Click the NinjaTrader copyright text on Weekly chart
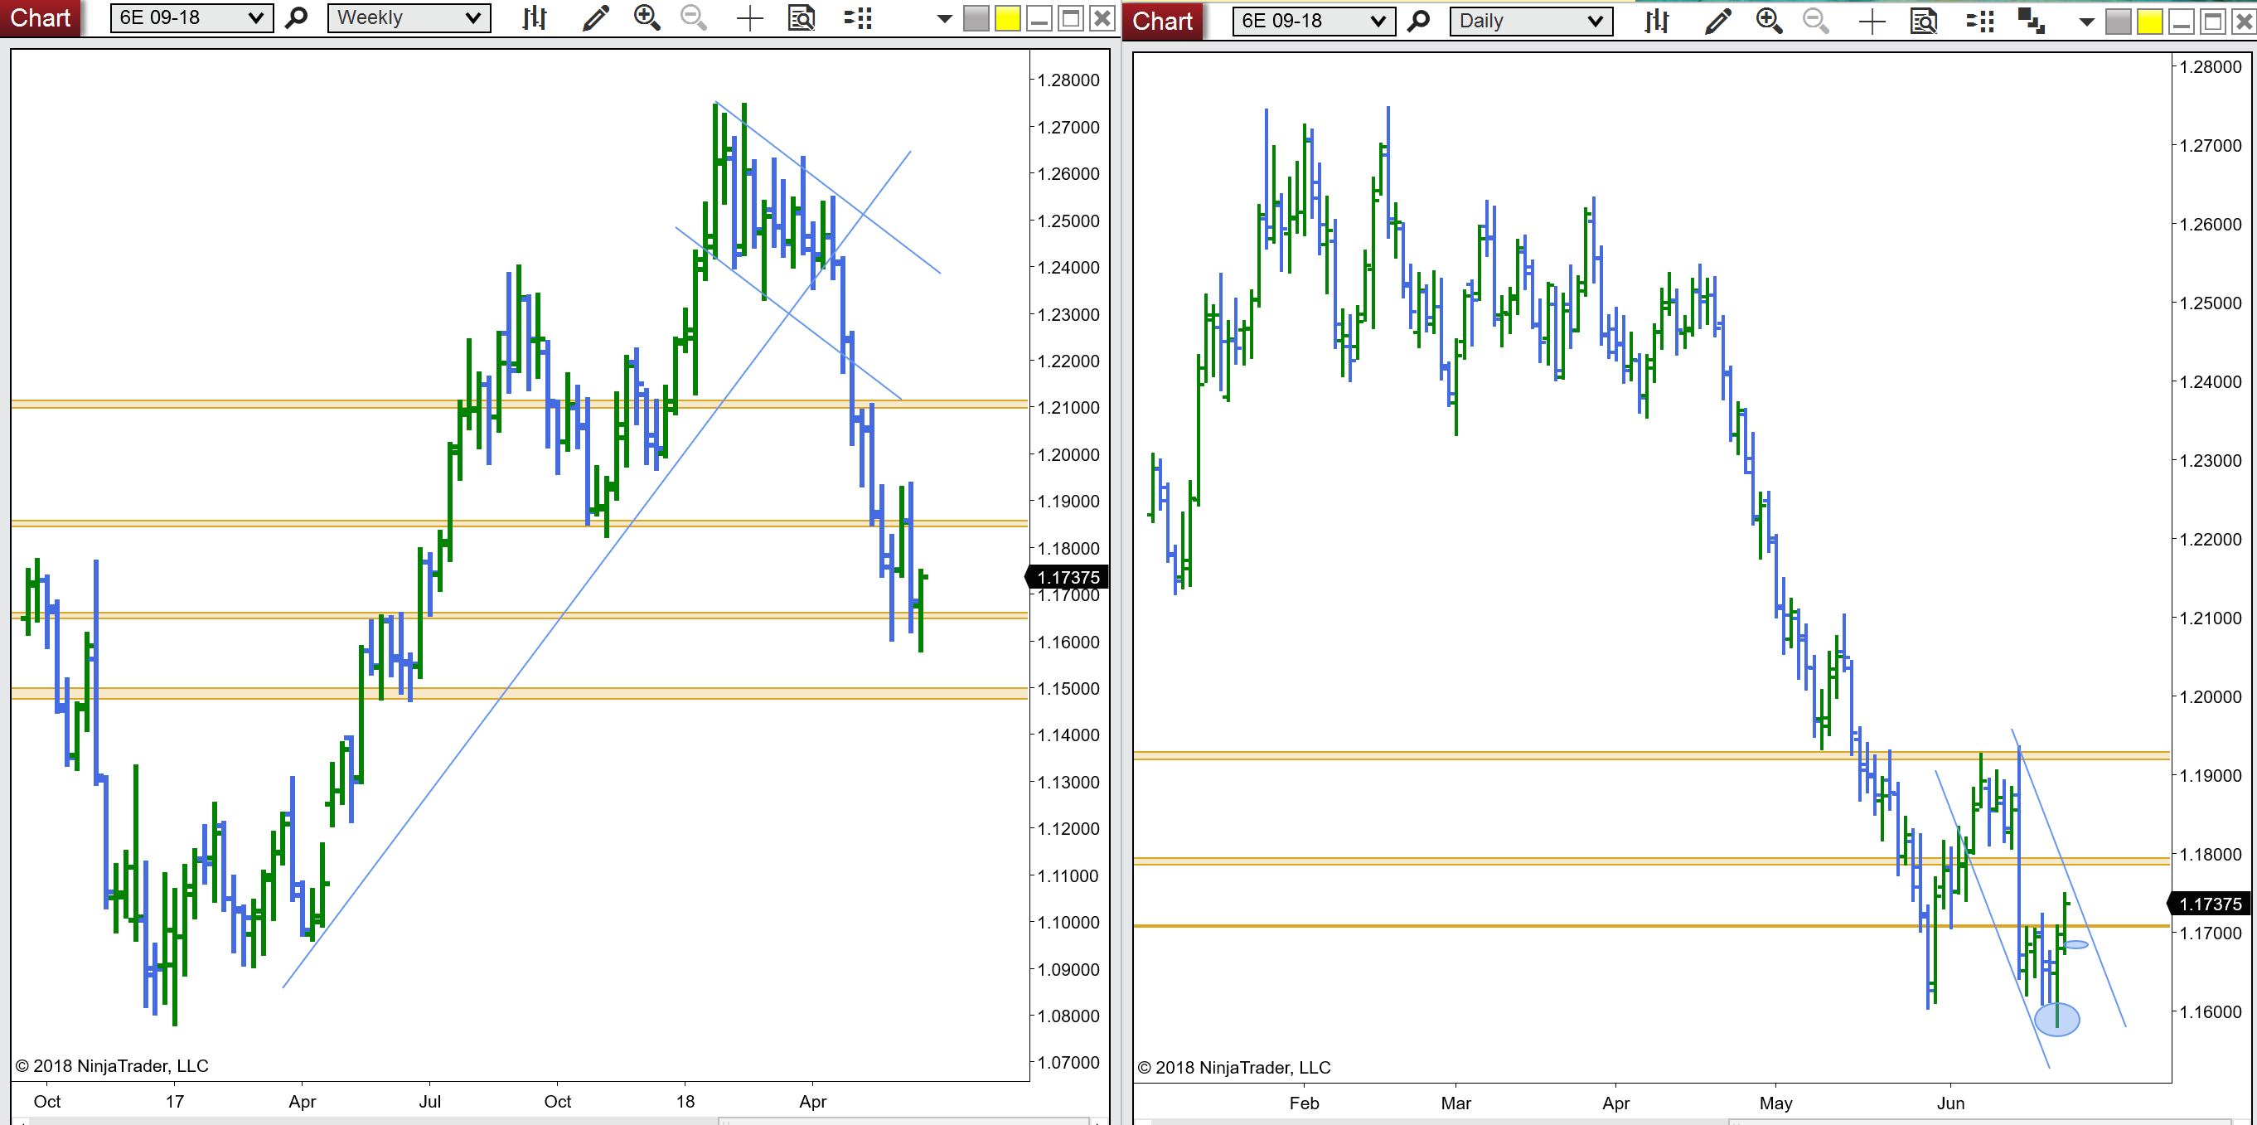 (112, 1066)
